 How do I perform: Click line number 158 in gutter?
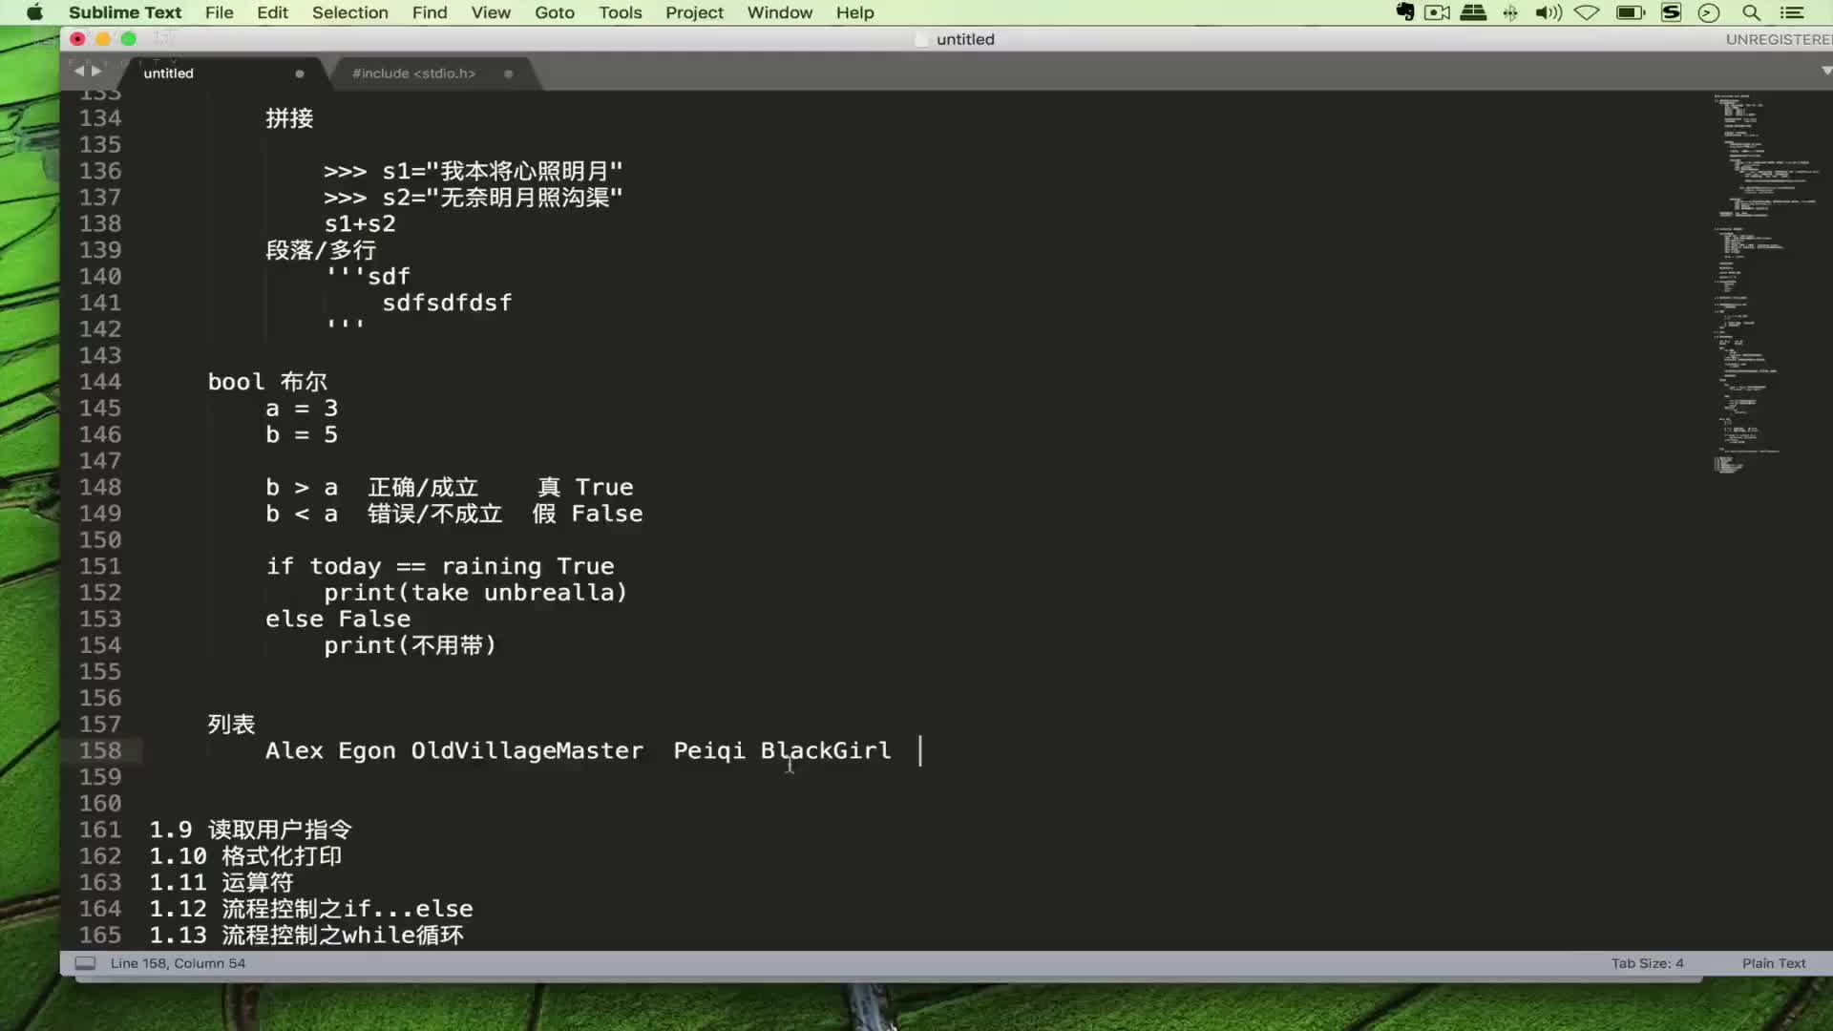100,751
